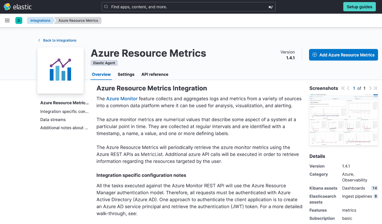The height and width of the screenshot is (224, 382).
Task: Click the green D space avatar
Action: coord(19,21)
